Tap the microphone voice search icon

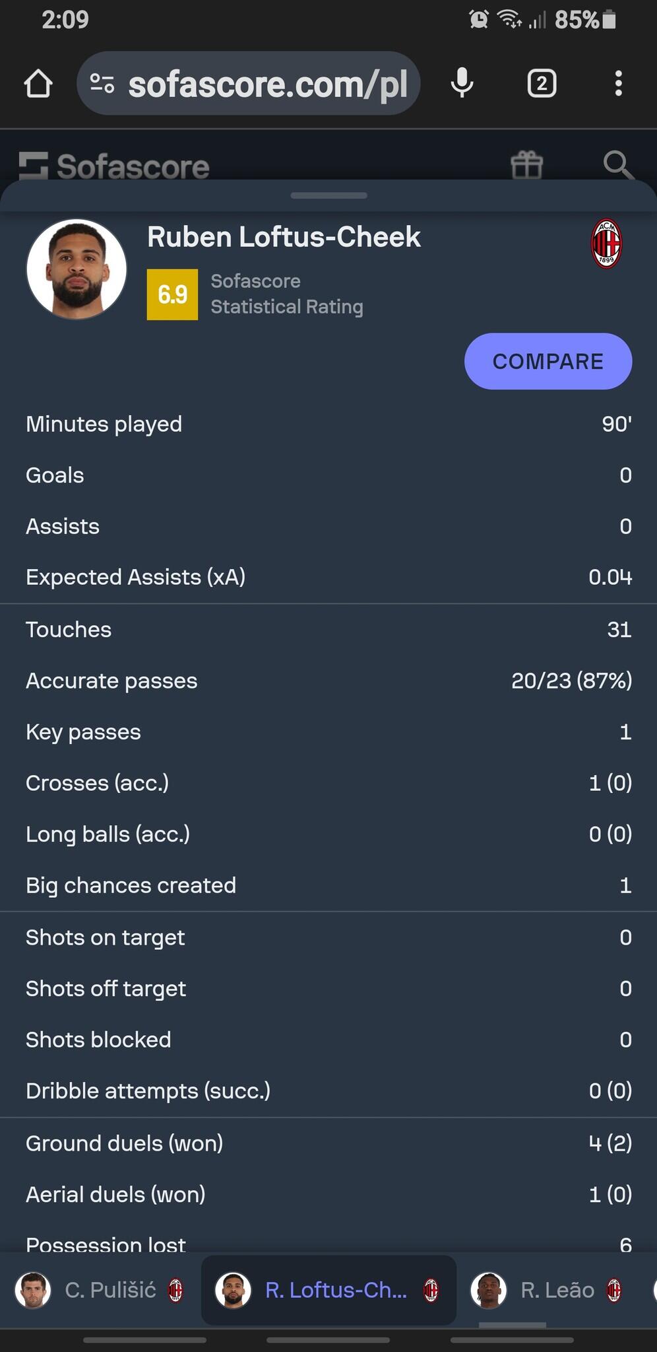click(x=462, y=84)
